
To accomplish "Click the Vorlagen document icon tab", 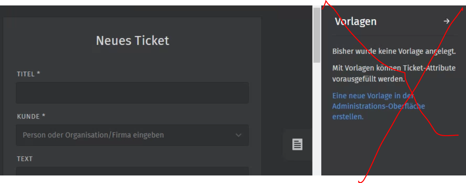I will 297,144.
